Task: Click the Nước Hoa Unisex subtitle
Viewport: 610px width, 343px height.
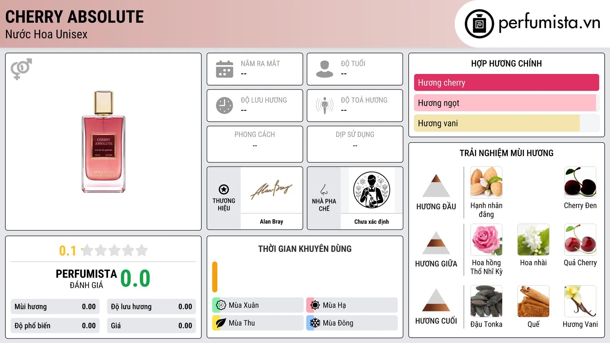Action: [46, 34]
